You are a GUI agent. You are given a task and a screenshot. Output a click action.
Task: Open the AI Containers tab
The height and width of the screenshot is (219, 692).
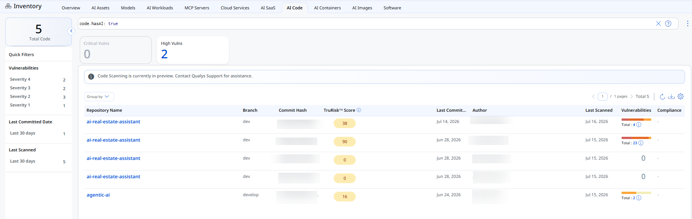tap(327, 8)
